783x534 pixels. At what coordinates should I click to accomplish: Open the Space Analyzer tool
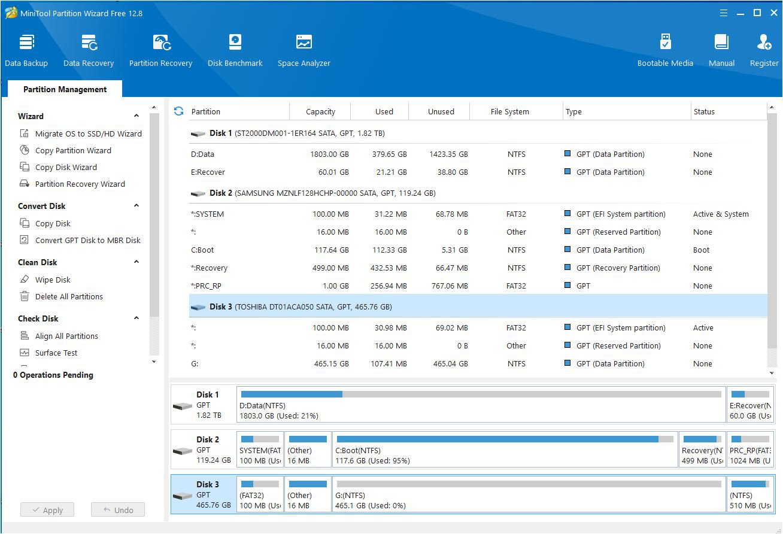click(304, 50)
